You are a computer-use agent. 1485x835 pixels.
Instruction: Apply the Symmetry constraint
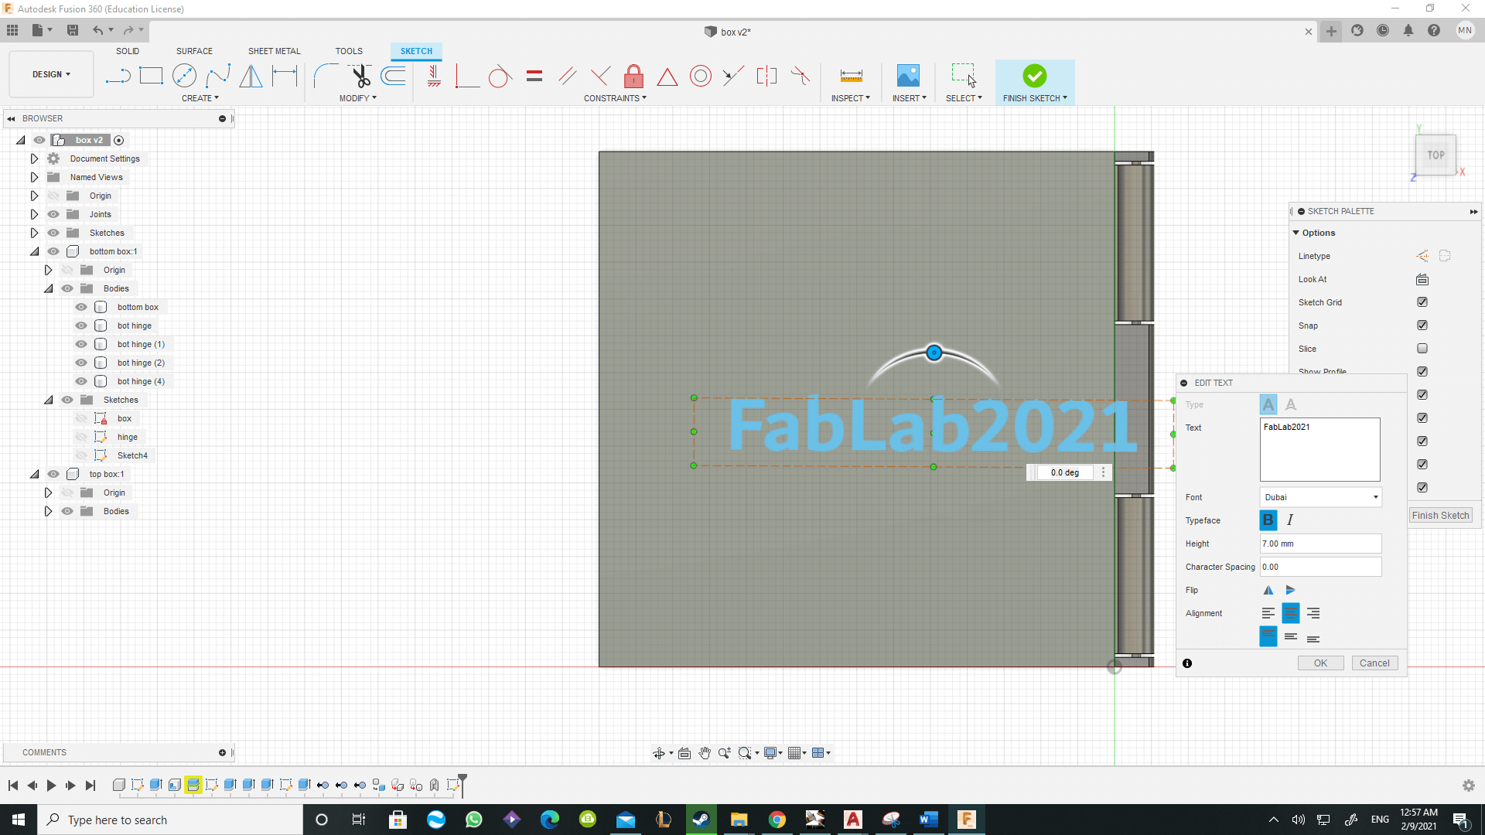click(766, 76)
